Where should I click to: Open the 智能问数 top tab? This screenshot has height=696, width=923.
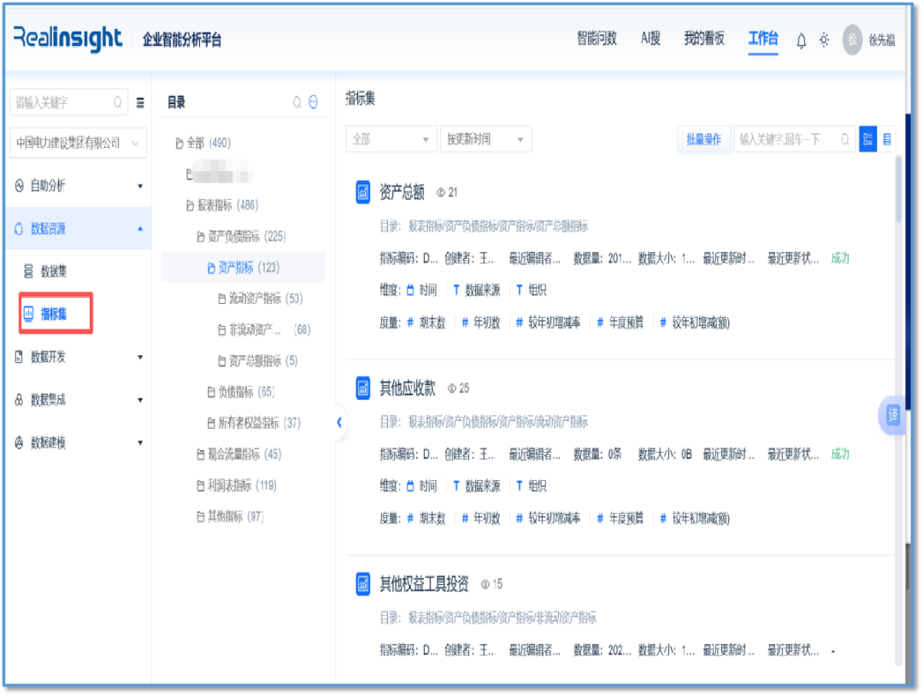click(597, 38)
